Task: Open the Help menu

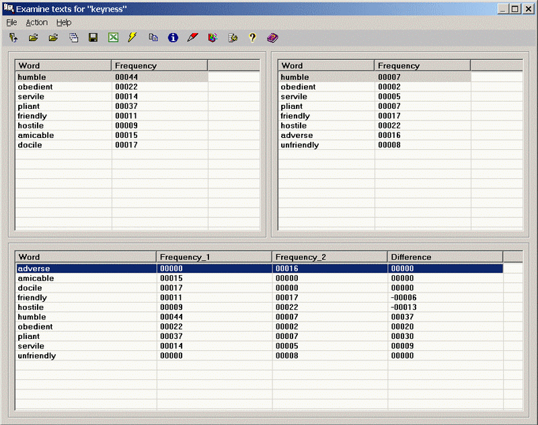Action: click(x=63, y=22)
